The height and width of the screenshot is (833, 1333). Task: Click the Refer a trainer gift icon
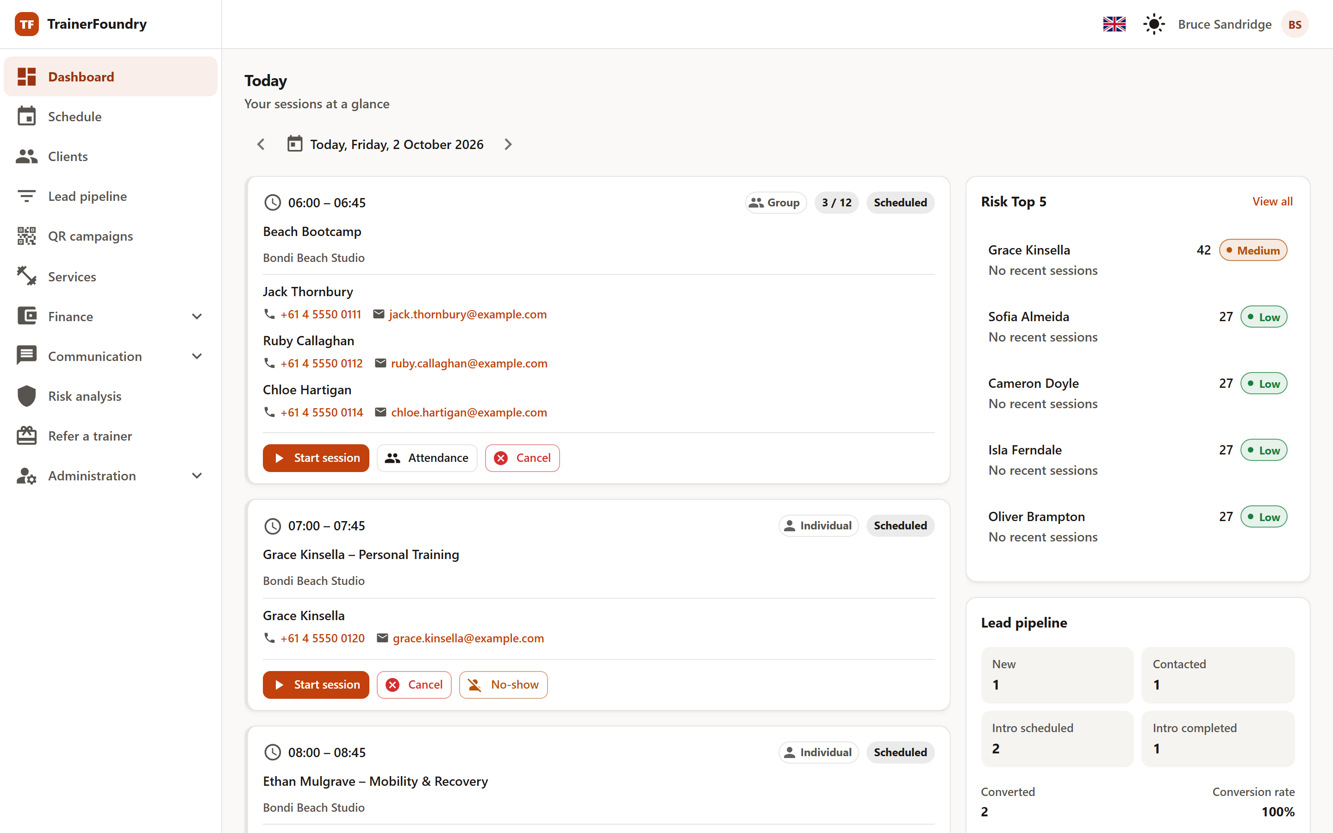[x=26, y=436]
